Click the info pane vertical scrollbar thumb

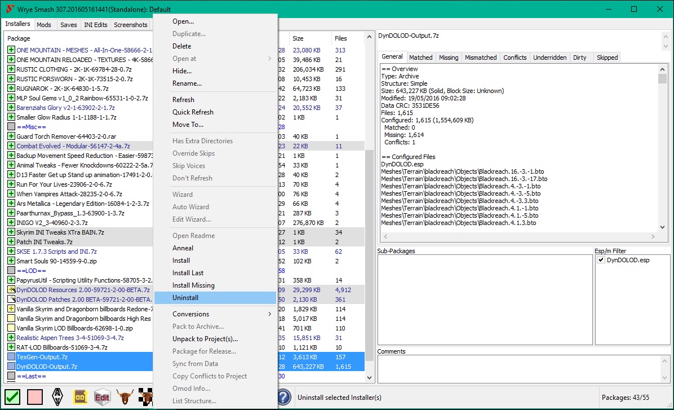[x=662, y=79]
